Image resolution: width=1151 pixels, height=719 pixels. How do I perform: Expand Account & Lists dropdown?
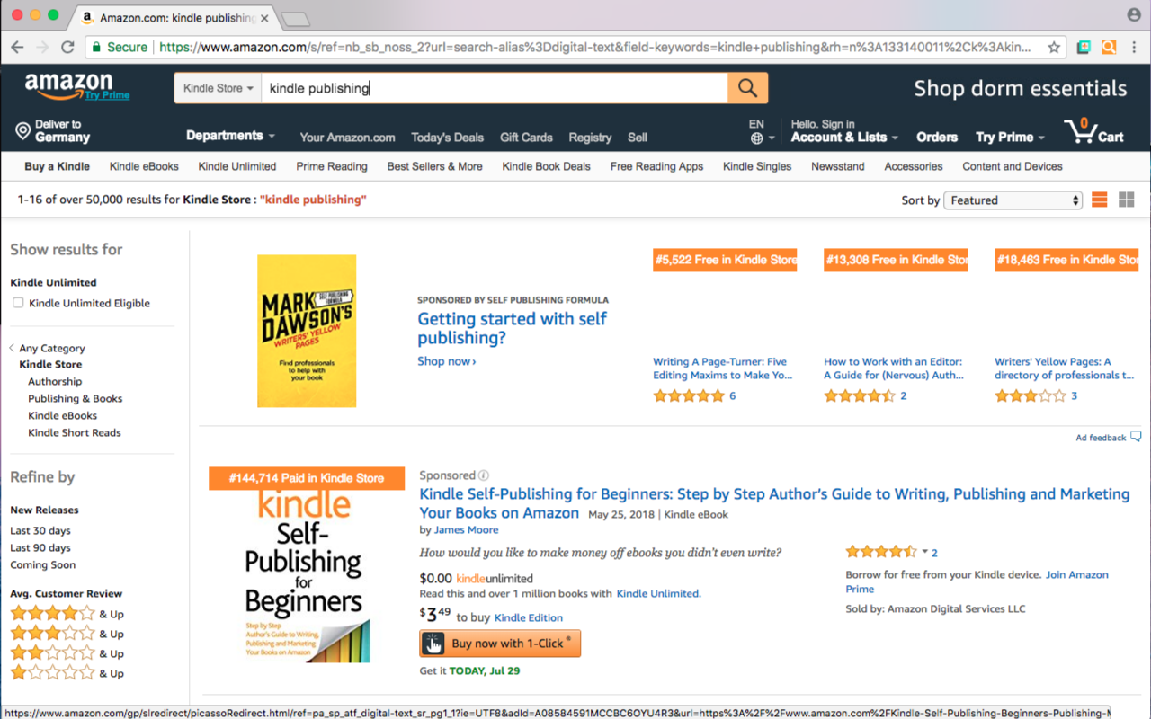[x=844, y=138]
